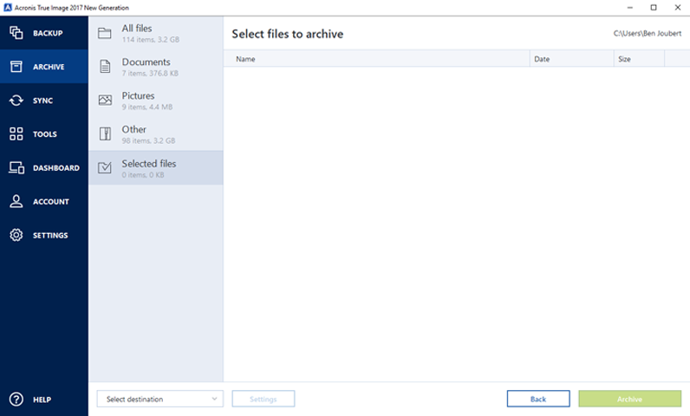Open the Tools grid icon
The height and width of the screenshot is (416, 690).
point(16,134)
